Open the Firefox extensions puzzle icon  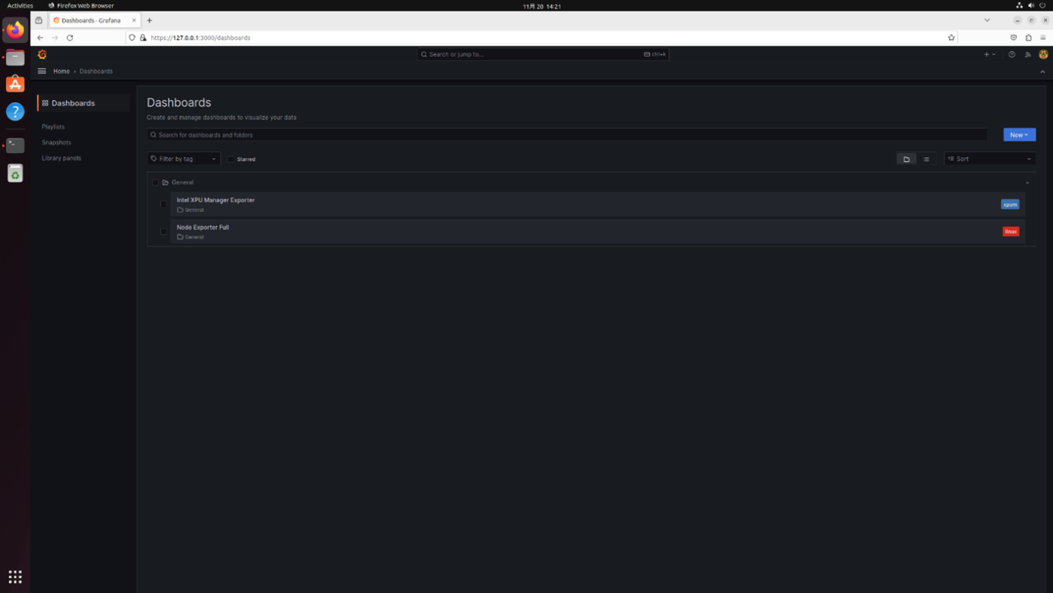coord(1028,38)
